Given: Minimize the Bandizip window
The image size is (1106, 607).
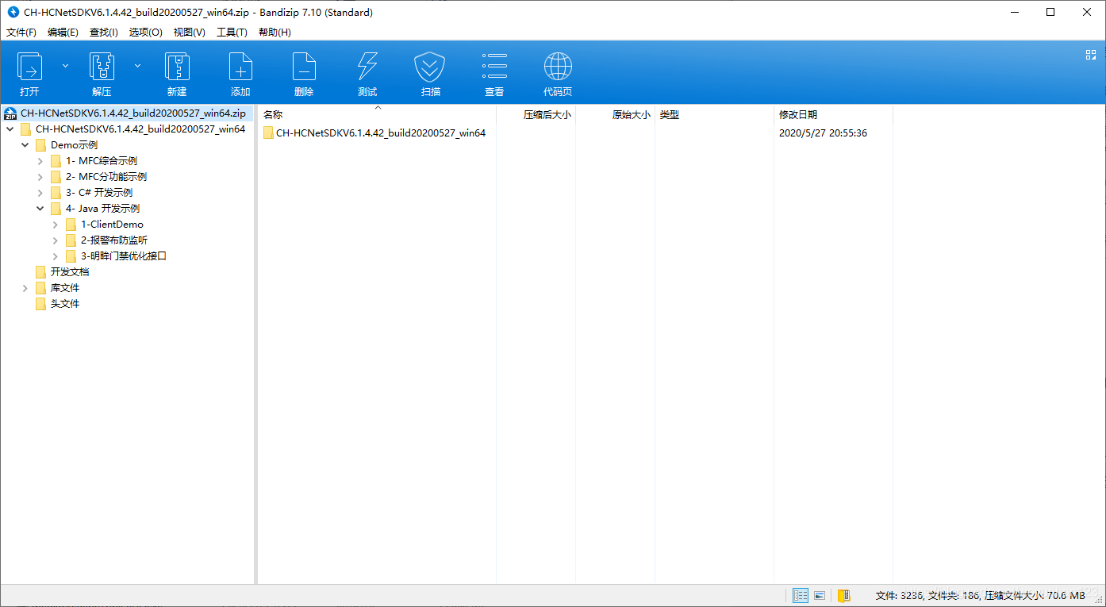Looking at the screenshot, I should [x=1014, y=12].
